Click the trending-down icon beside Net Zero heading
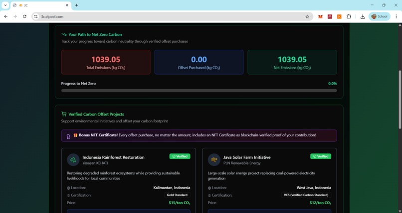Viewport: 402px width, 213px height. click(64, 34)
